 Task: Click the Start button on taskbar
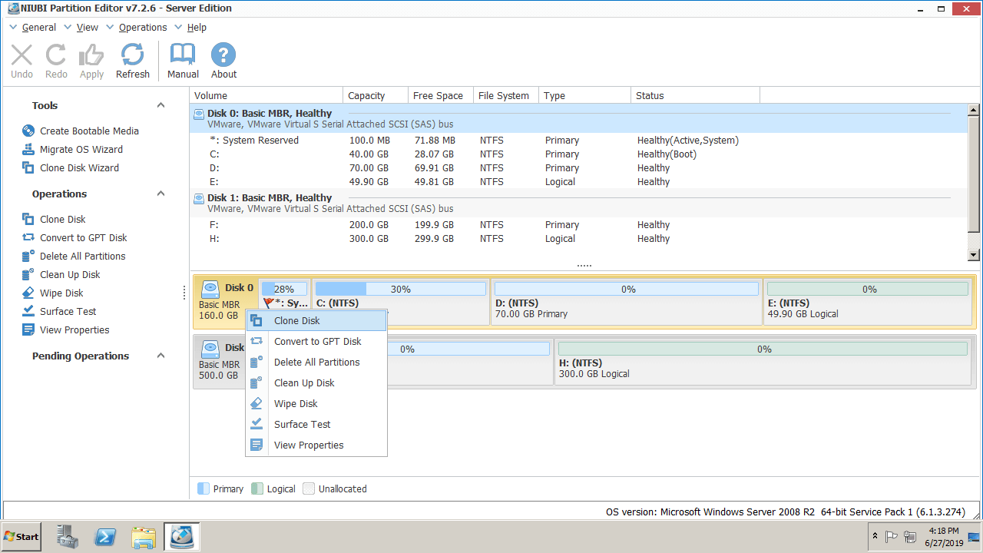click(22, 537)
